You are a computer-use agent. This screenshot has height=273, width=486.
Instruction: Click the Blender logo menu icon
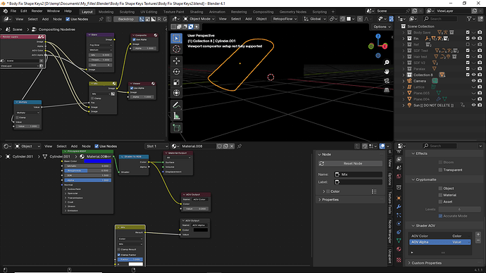tap(5, 11)
